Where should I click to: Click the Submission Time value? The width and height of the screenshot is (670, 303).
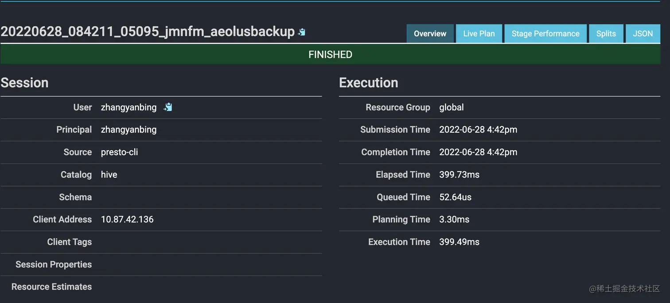pos(478,130)
